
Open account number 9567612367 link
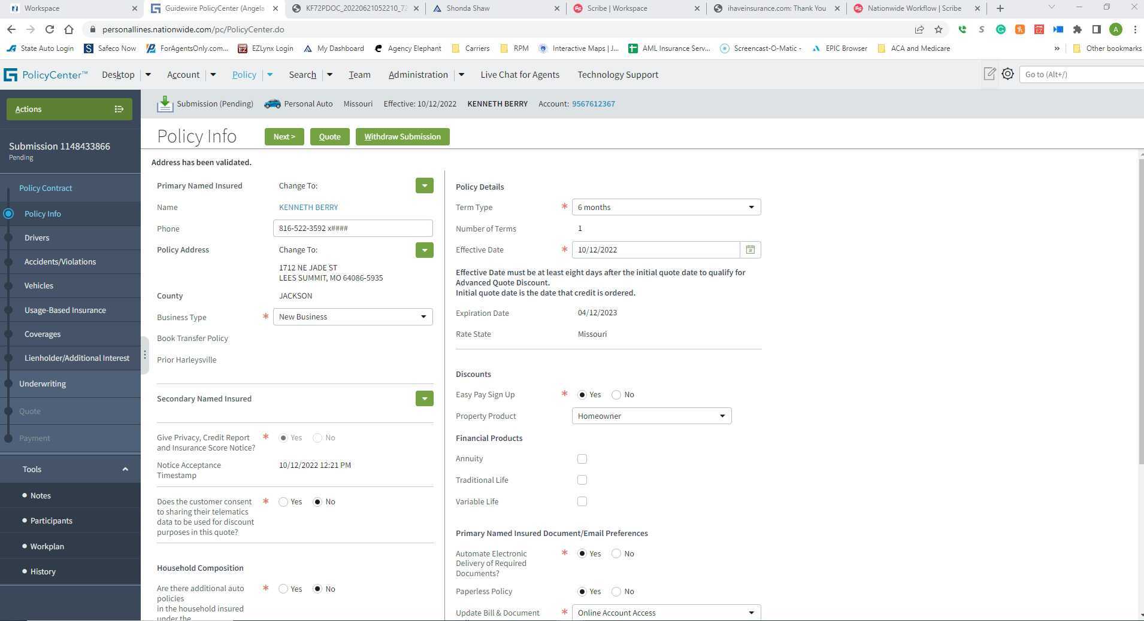coord(593,103)
